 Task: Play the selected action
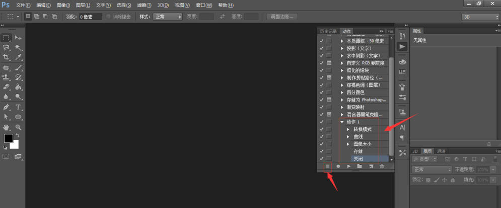pyautogui.click(x=348, y=166)
